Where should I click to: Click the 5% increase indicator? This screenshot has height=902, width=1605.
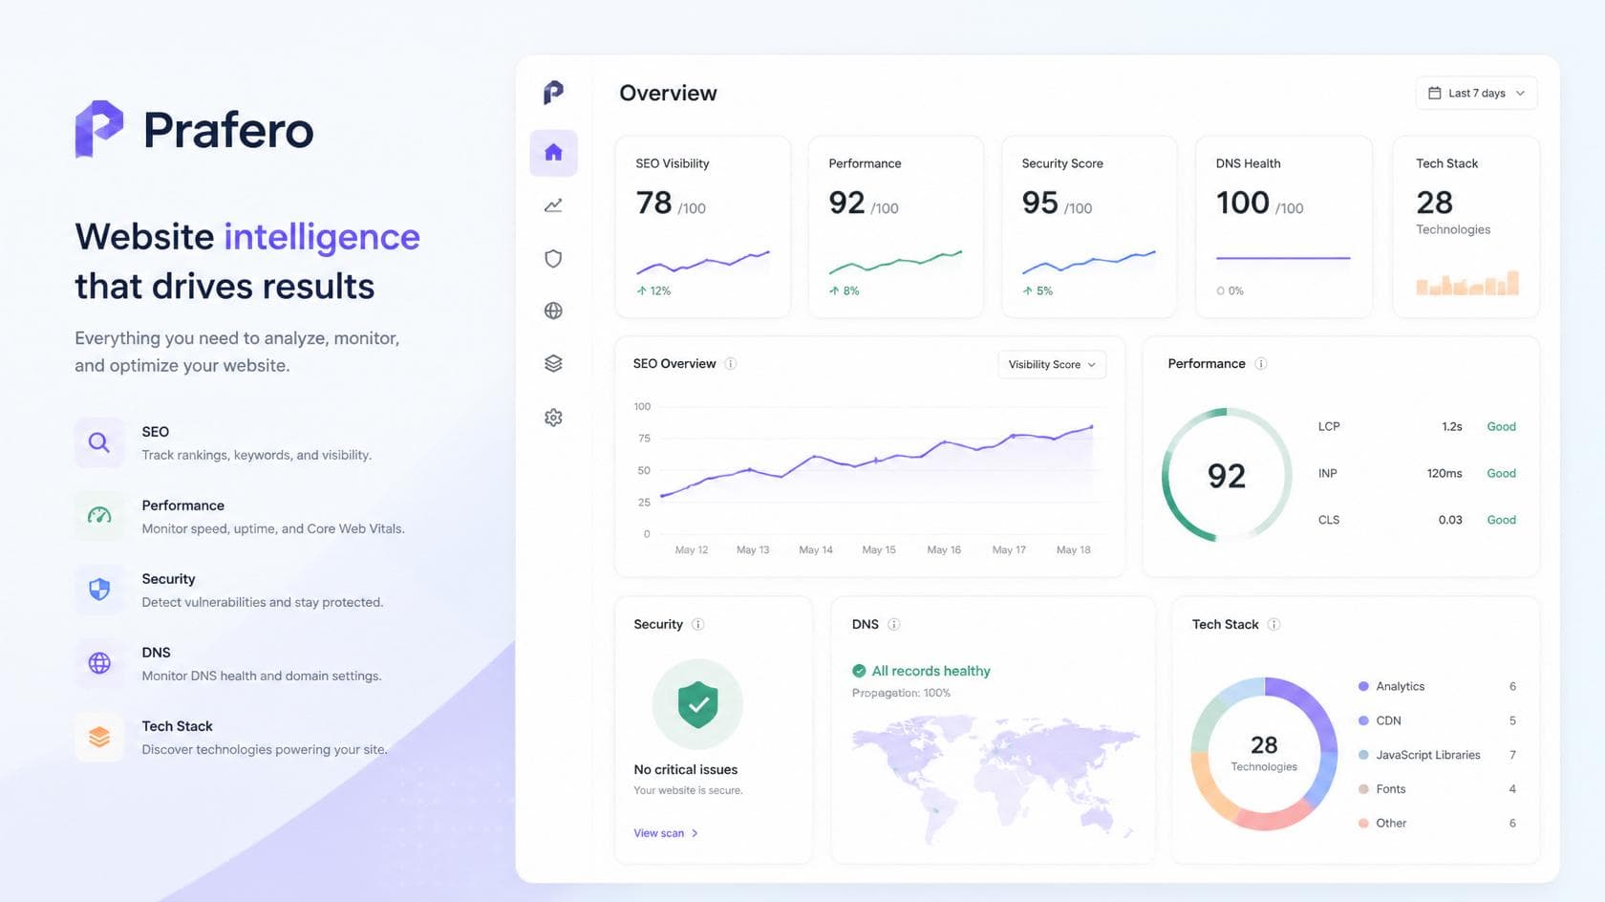[x=1038, y=290]
